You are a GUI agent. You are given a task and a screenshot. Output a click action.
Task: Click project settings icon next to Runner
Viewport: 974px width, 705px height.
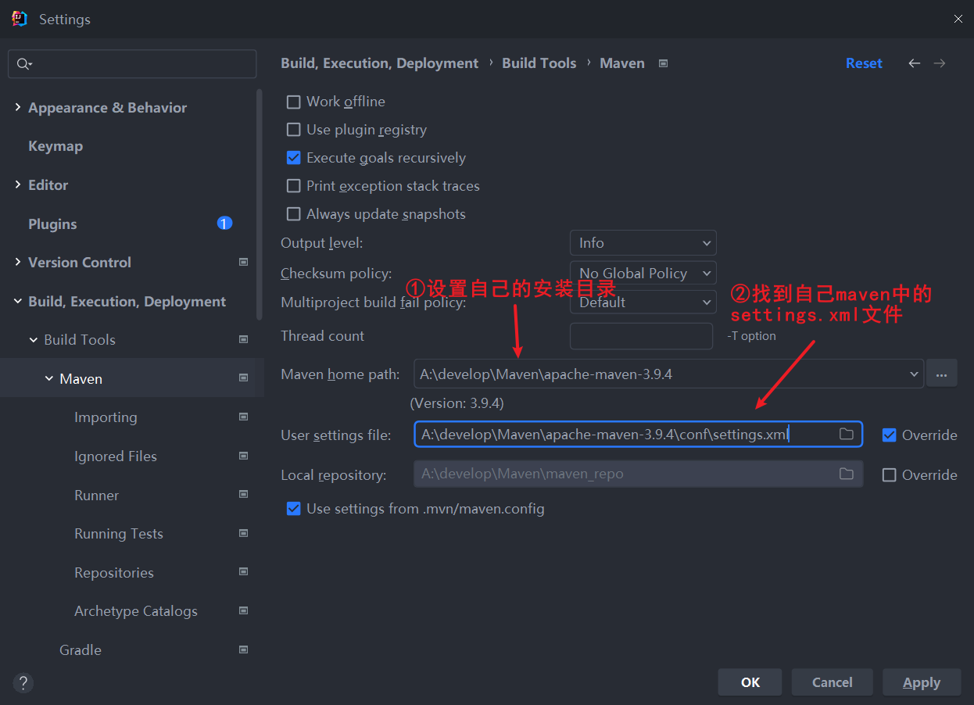click(x=243, y=495)
